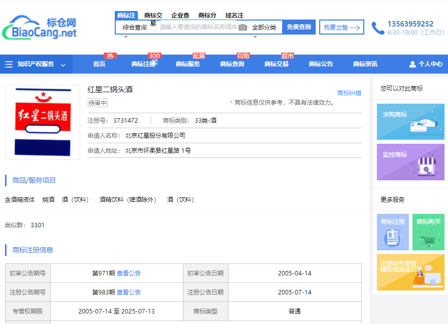Click the 商标纠错 link
448x324 pixels.
(349, 93)
